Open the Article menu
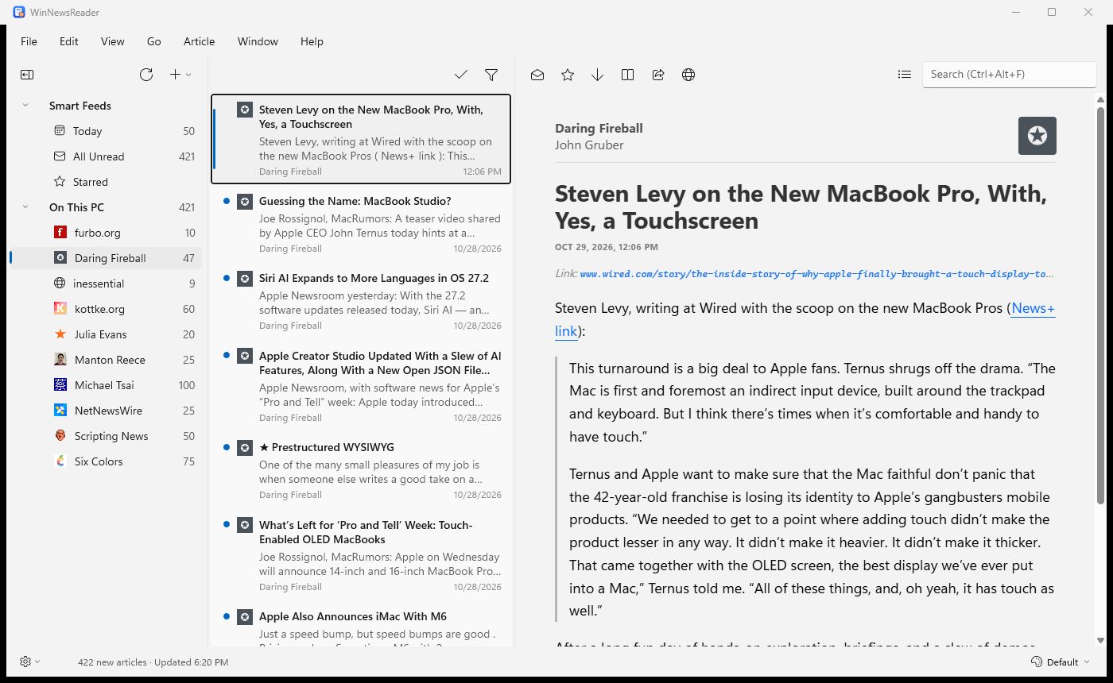This screenshot has width=1113, height=683. click(199, 41)
